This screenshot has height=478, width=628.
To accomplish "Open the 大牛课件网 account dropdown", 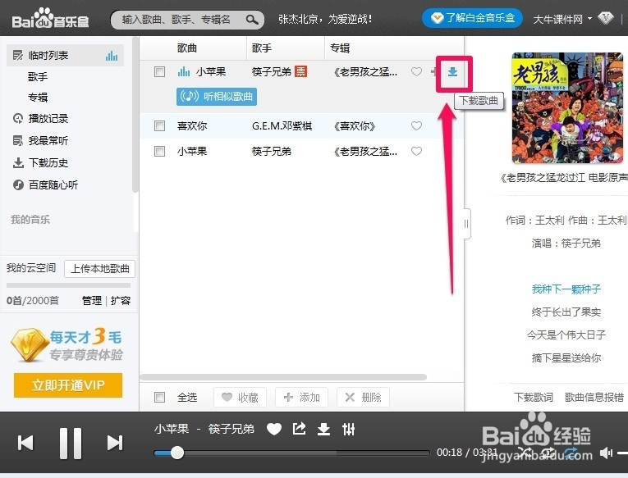I will 562,19.
